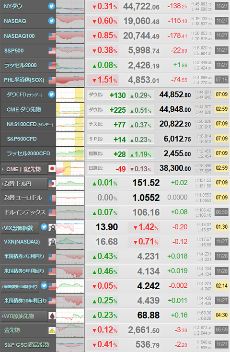Select US flag icon for NASDAQ100
230x352 pixels.
click(52, 36)
